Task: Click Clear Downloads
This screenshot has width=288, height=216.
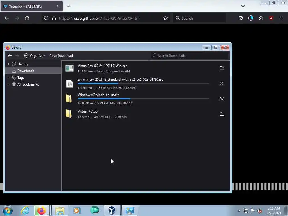Action: coord(62,56)
